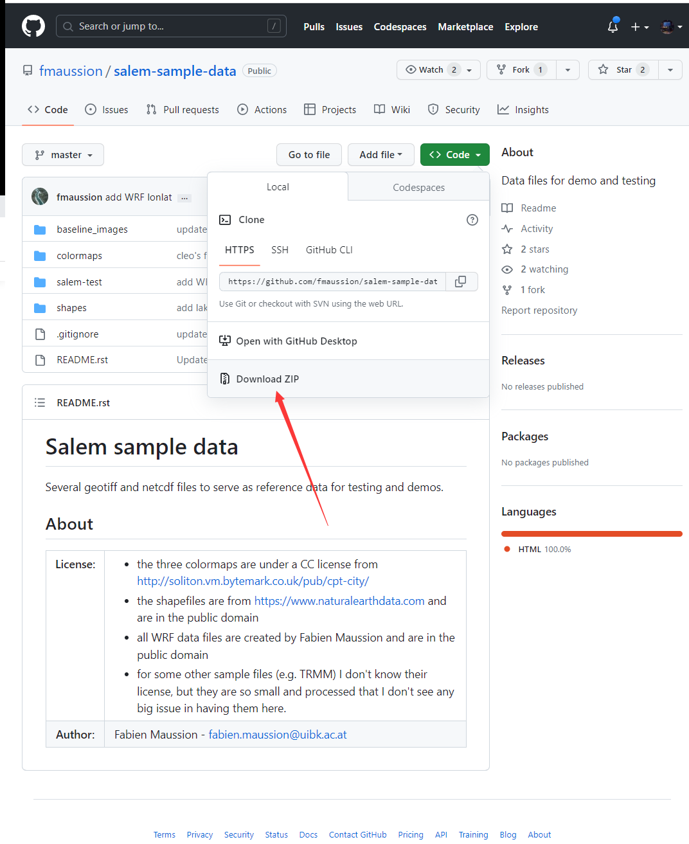689x844 pixels.
Task: Open the master branch selector
Action: 63,154
